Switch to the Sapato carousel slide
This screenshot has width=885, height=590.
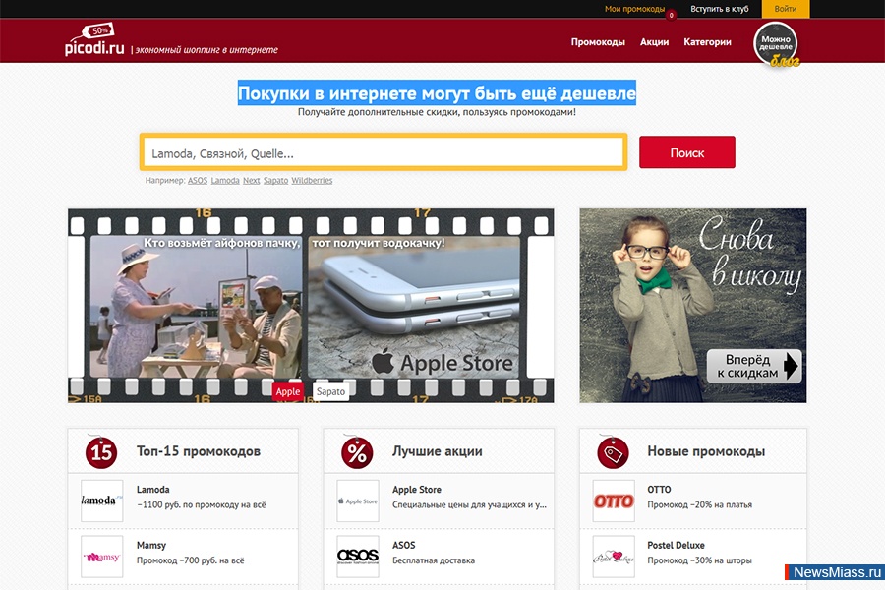point(331,390)
